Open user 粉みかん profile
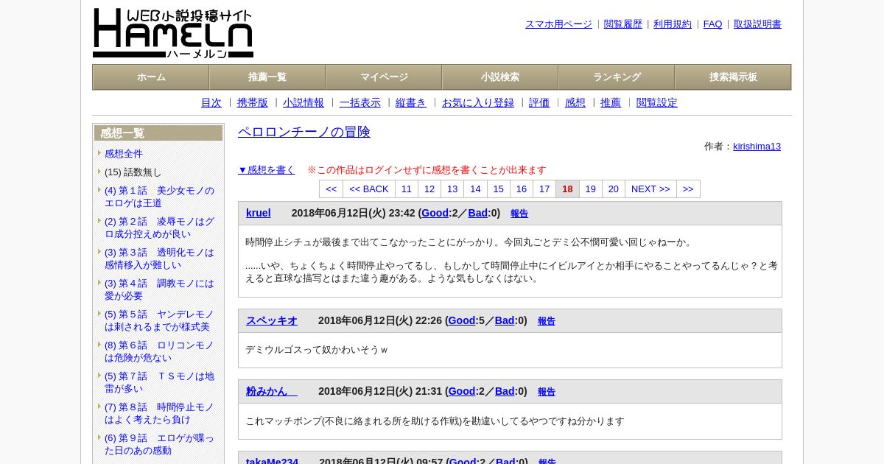This screenshot has height=464, width=884. [x=272, y=391]
